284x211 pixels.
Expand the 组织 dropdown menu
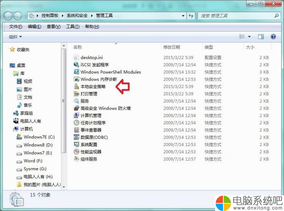click(x=15, y=37)
